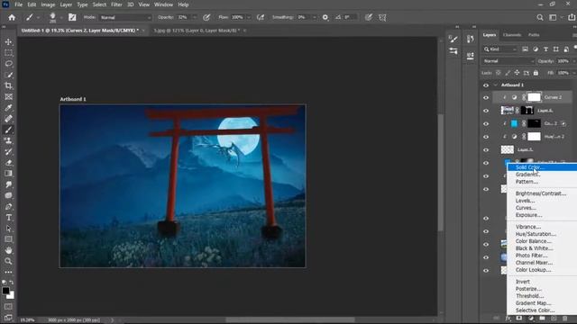Select the Path Selection tool
Screen dimensions: 577x324
pos(8,229)
